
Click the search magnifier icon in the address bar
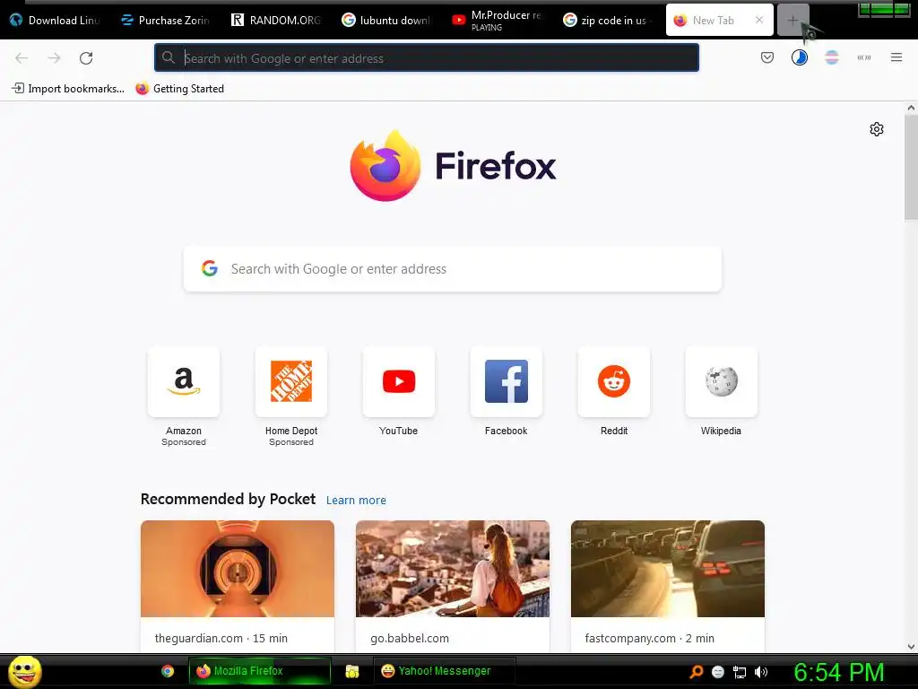pyautogui.click(x=169, y=57)
